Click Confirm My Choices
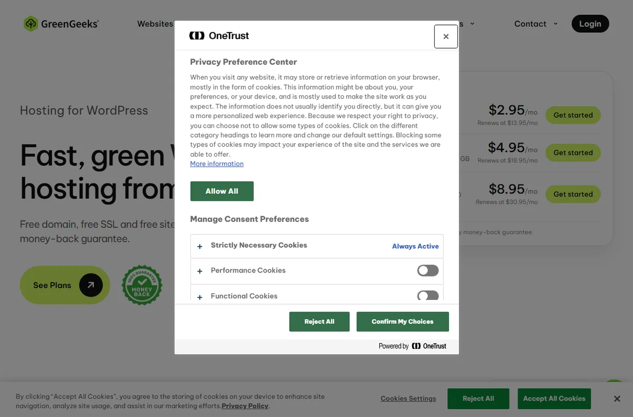 402,322
